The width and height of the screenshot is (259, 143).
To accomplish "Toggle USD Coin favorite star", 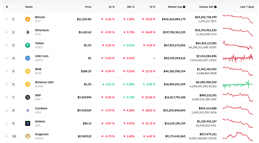I will (x=6, y=58).
